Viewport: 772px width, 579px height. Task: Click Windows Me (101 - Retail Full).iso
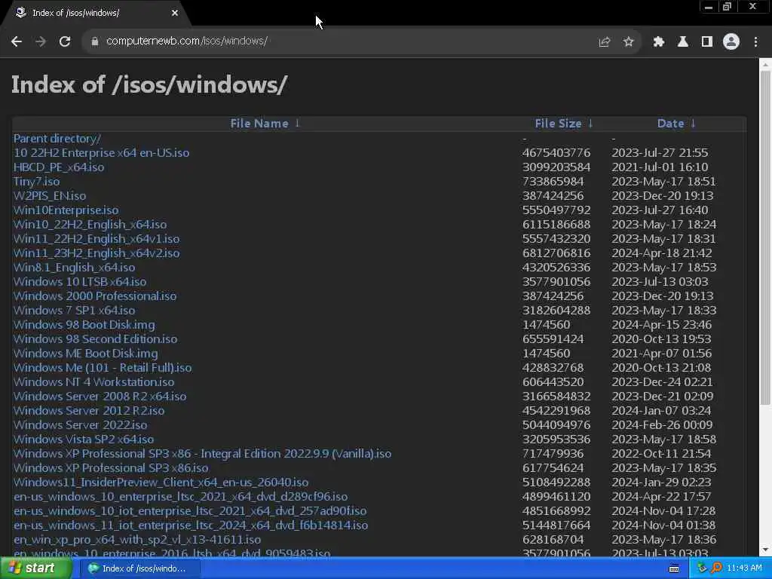103,367
